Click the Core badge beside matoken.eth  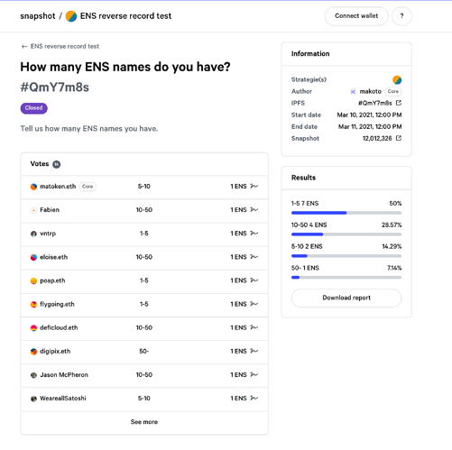tap(88, 187)
